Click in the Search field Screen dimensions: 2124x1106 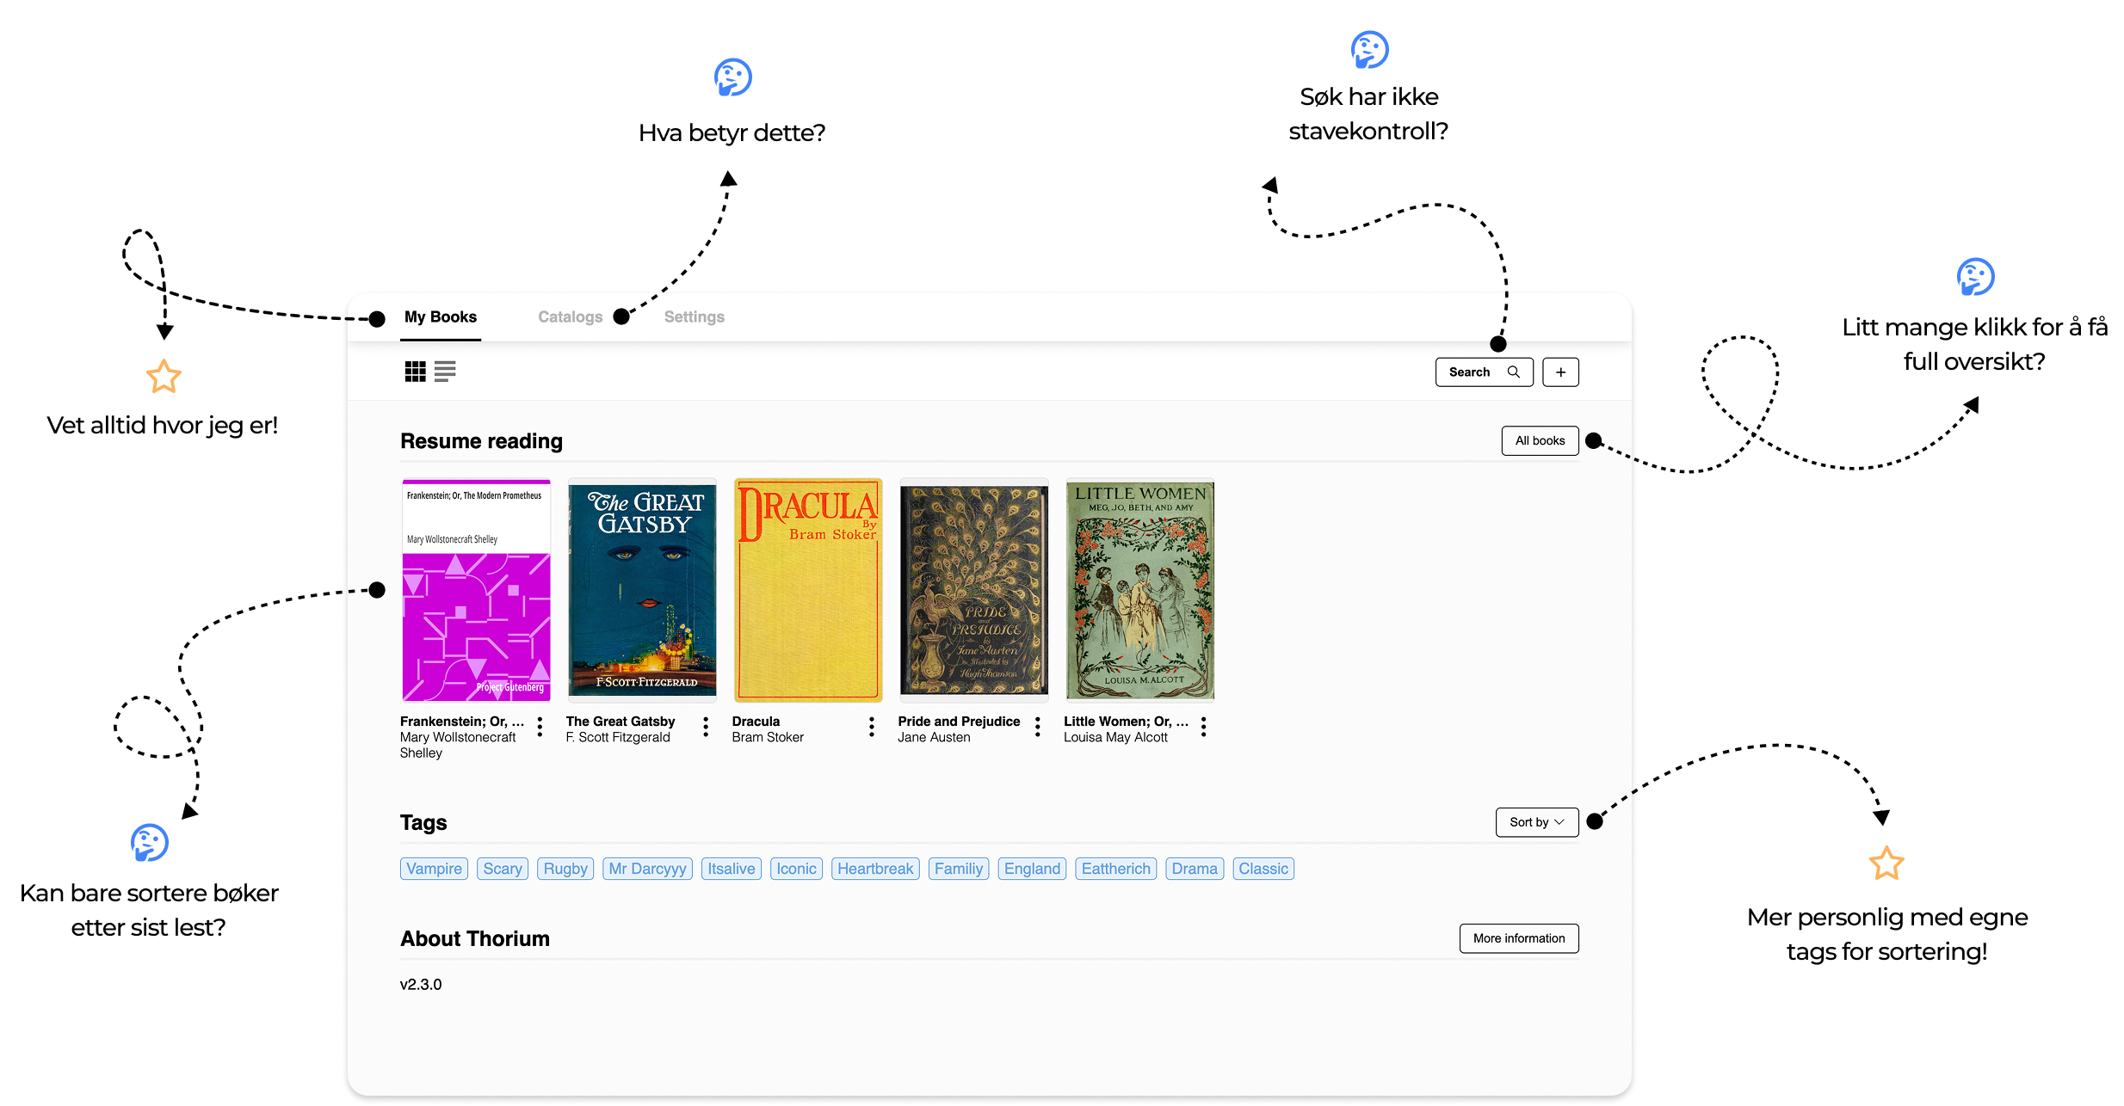1470,372
